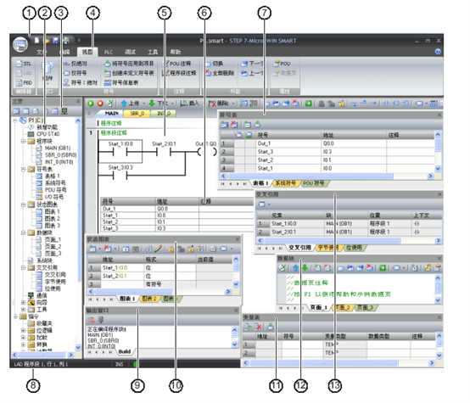The width and height of the screenshot is (470, 403).
Task: Click Out_1 cell in Symbol Table row 1
Action: coord(289,143)
